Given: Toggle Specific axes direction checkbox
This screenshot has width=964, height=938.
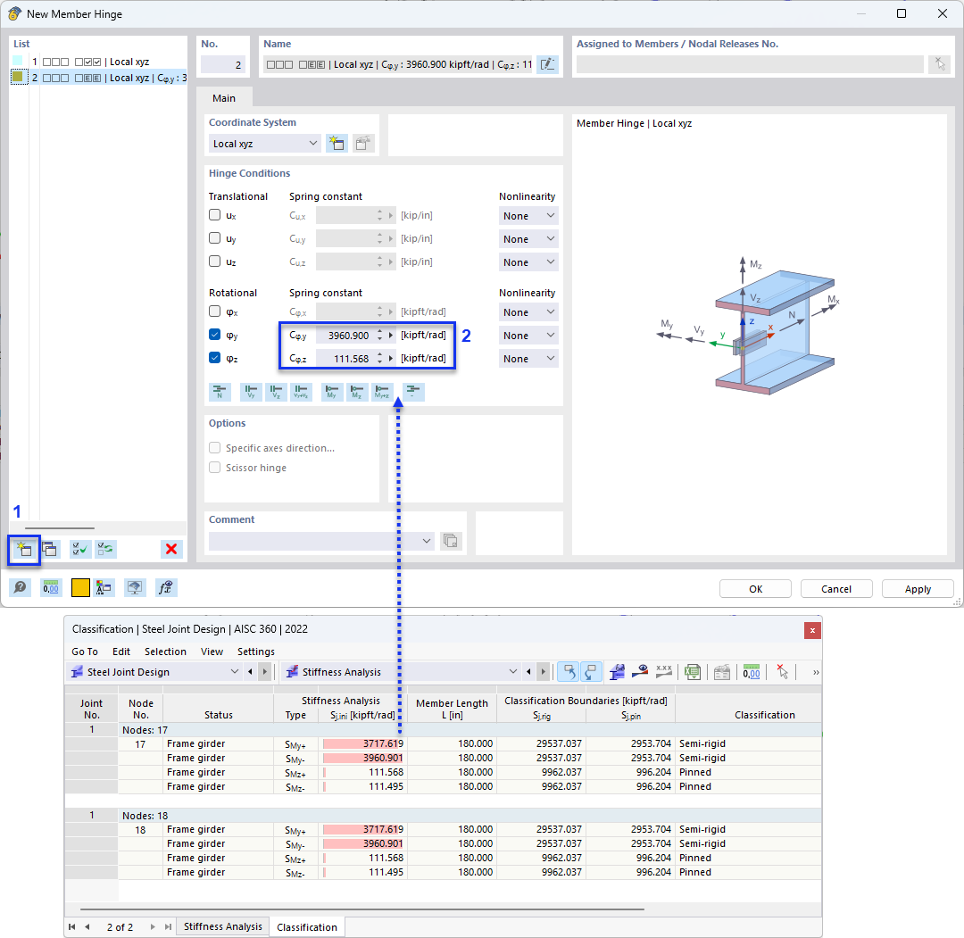Looking at the screenshot, I should [x=214, y=448].
